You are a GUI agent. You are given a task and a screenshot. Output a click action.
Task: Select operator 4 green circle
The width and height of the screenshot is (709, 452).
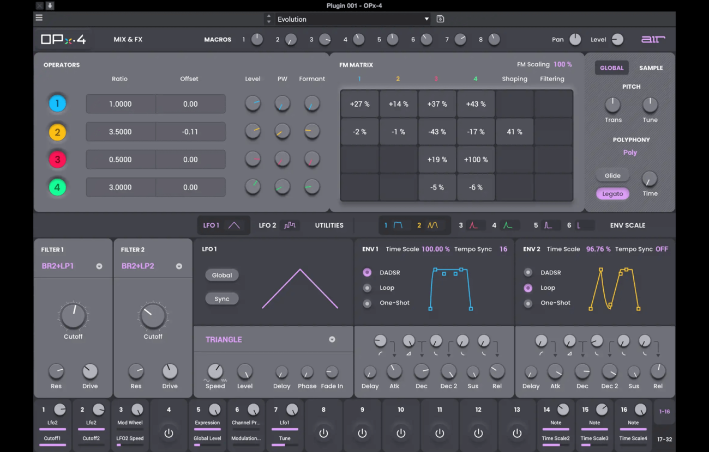point(57,187)
